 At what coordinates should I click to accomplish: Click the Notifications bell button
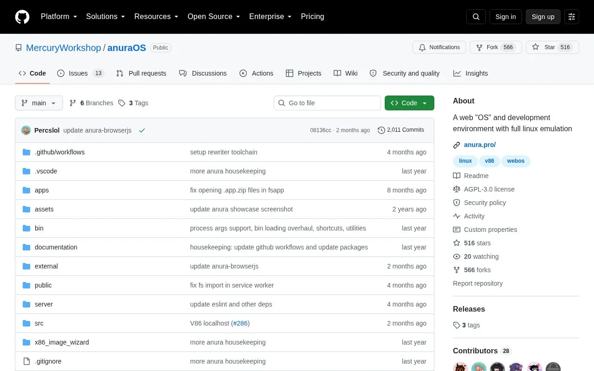pyautogui.click(x=439, y=47)
